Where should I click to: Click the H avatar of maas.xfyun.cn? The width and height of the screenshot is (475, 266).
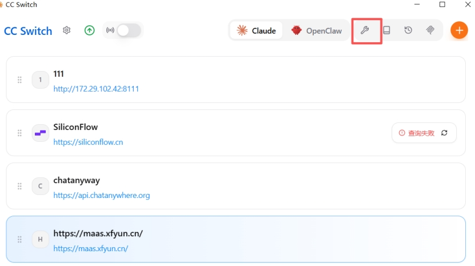(40, 239)
